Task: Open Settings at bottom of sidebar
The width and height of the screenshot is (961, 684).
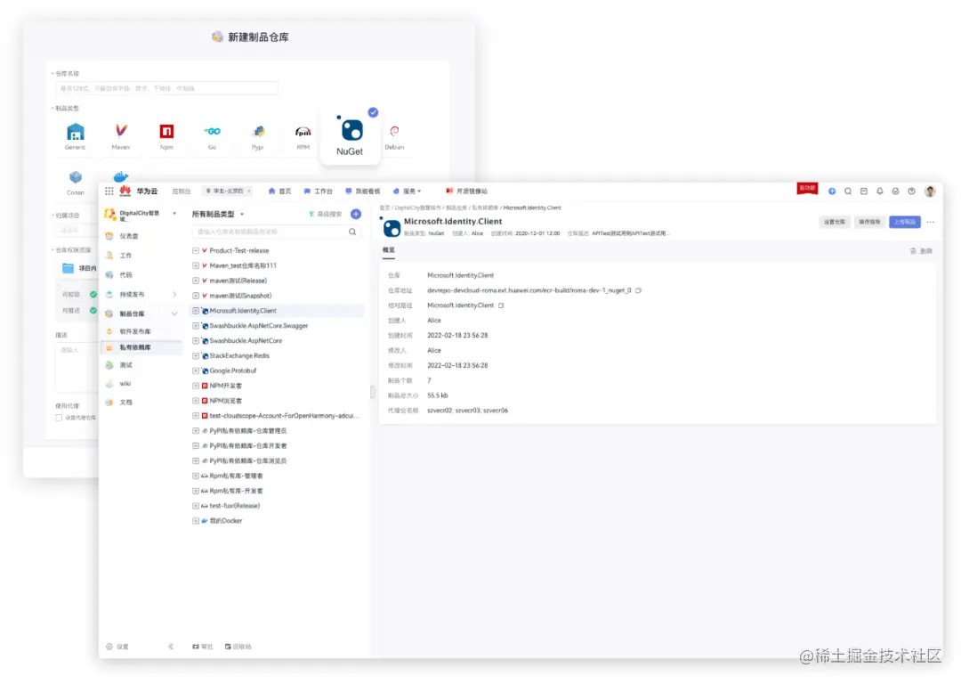Action: (117, 647)
